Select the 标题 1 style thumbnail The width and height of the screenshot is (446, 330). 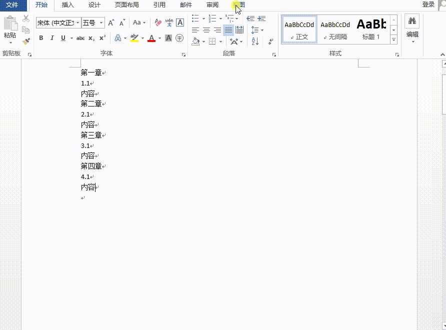point(371,29)
